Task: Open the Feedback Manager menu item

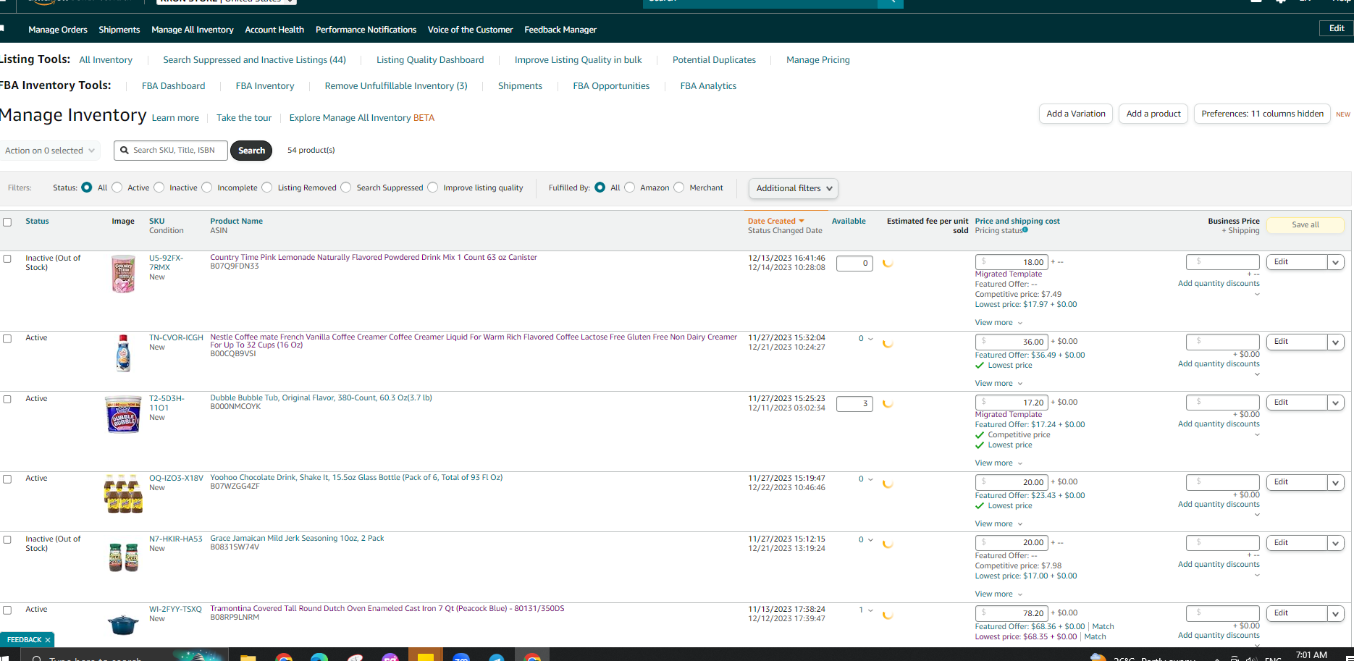Action: point(560,30)
